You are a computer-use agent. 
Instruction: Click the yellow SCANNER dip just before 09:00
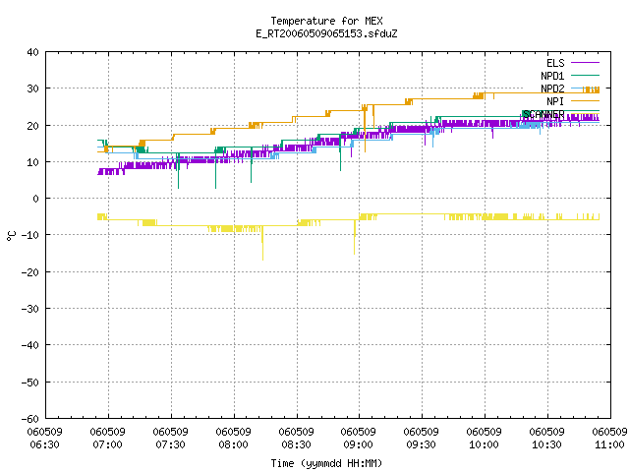click(354, 238)
